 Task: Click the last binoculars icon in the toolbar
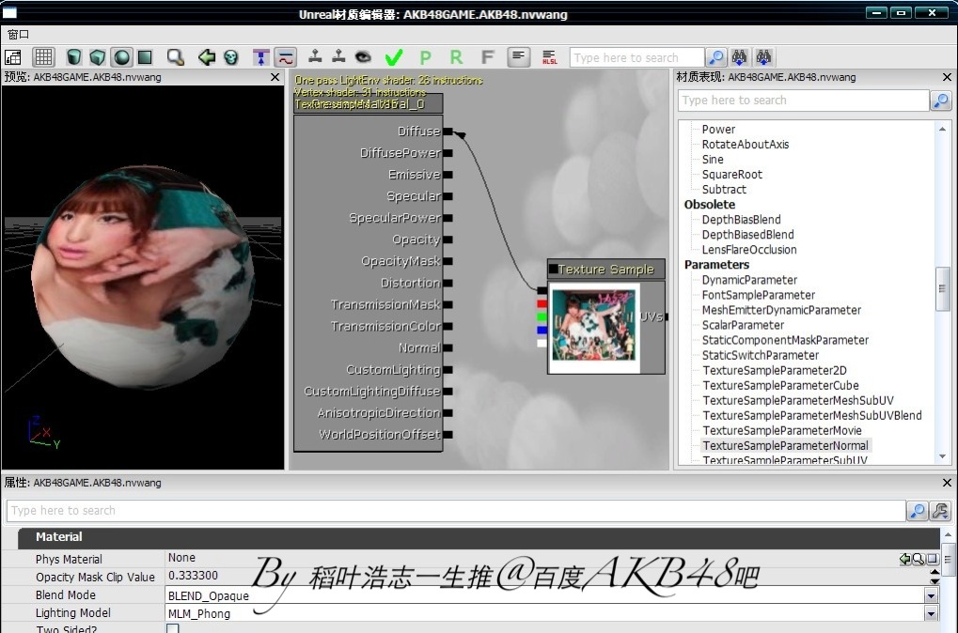(x=763, y=57)
